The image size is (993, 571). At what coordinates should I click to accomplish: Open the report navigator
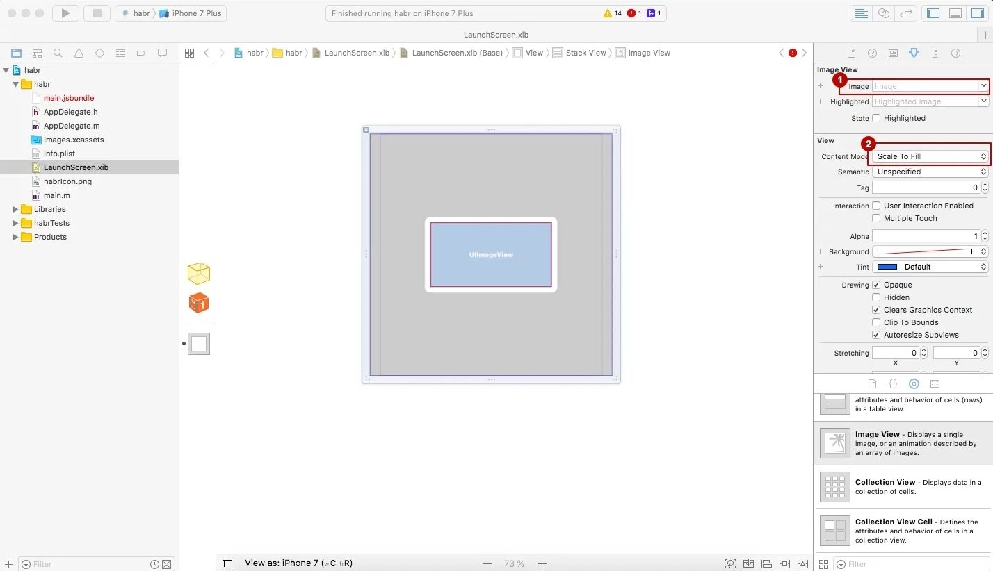click(162, 53)
